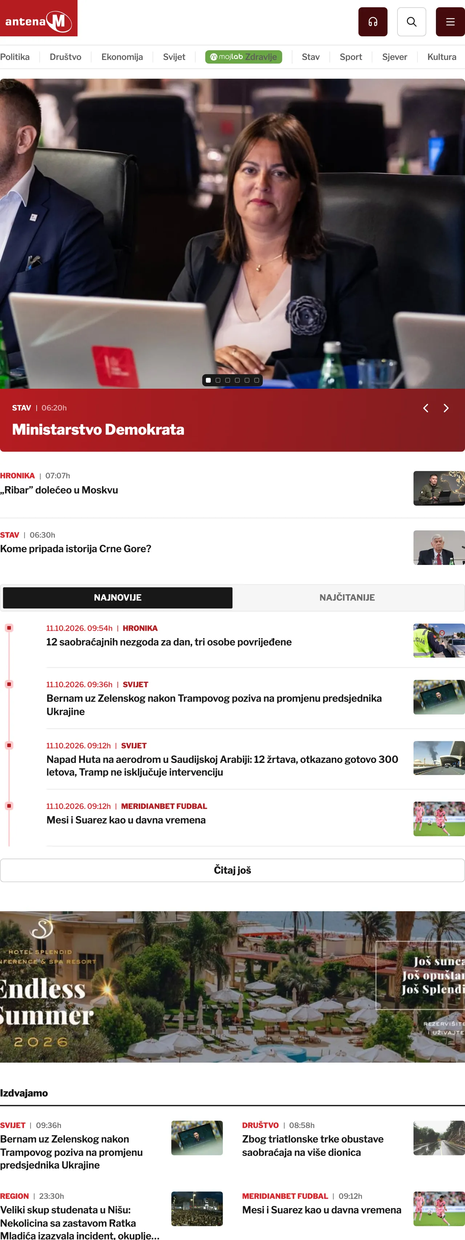
Task: Open the hamburger menu icon
Action: coord(450,22)
